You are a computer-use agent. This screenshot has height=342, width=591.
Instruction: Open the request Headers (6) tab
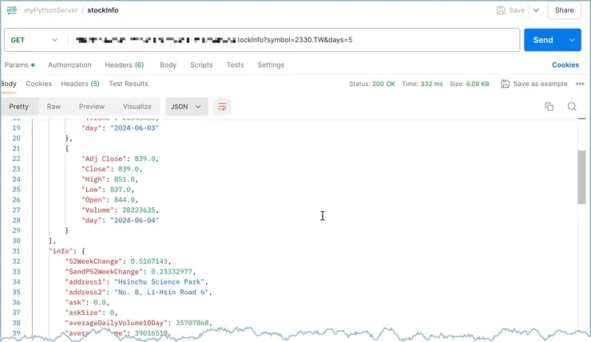(x=125, y=65)
